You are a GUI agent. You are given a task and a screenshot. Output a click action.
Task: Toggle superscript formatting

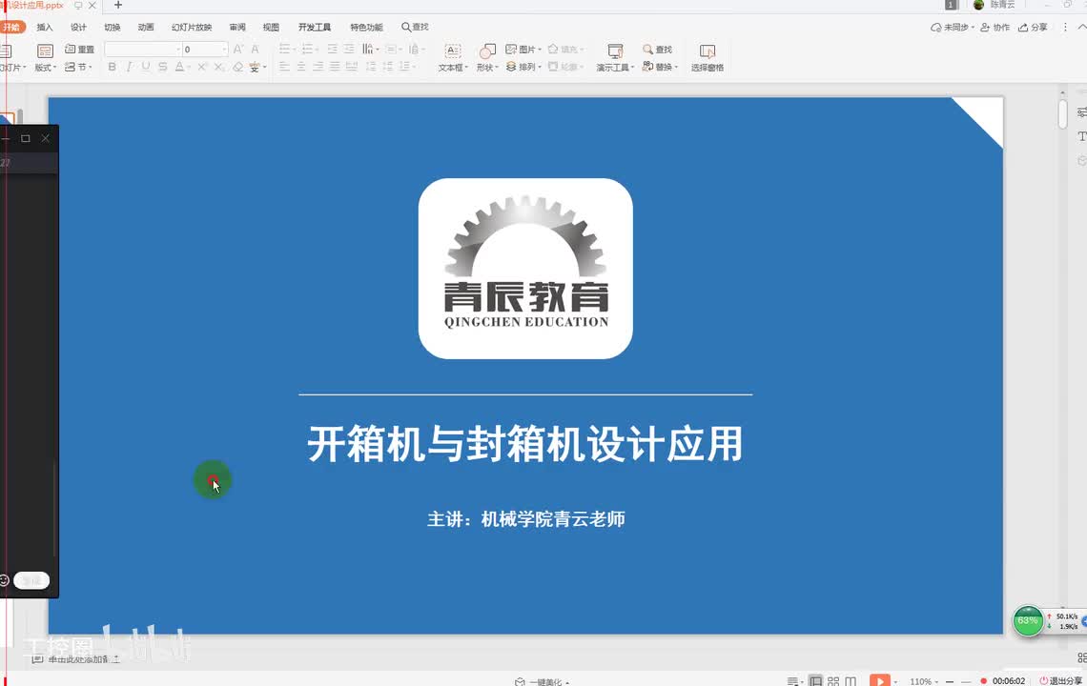tap(202, 67)
